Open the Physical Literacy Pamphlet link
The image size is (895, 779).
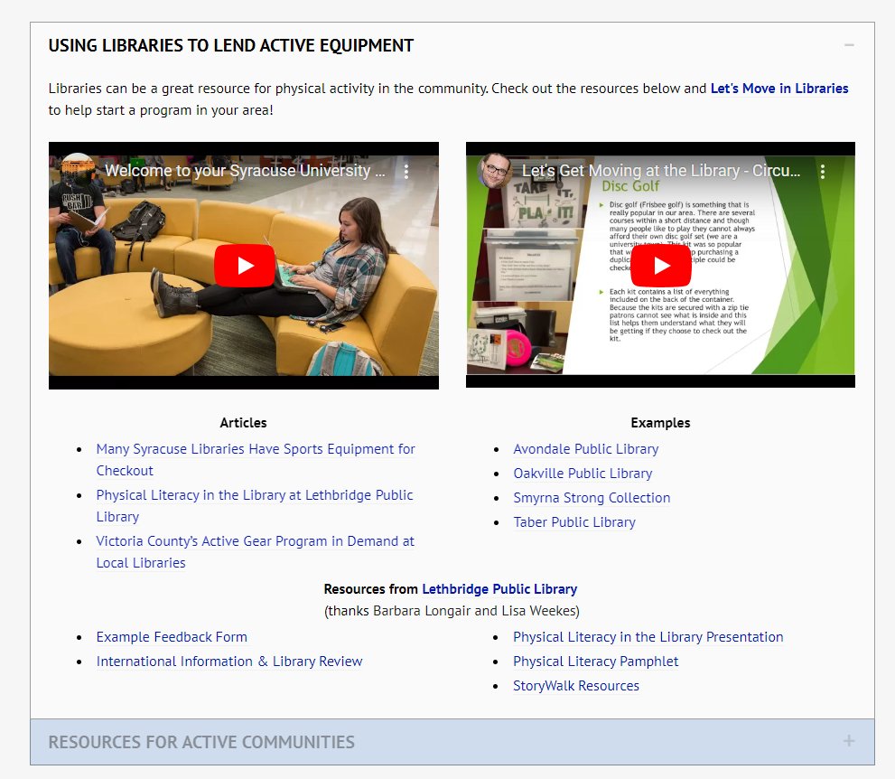click(x=595, y=662)
